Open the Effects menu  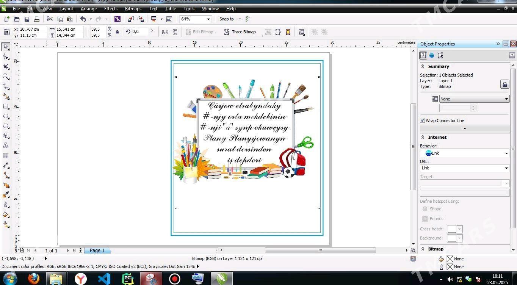tap(111, 9)
